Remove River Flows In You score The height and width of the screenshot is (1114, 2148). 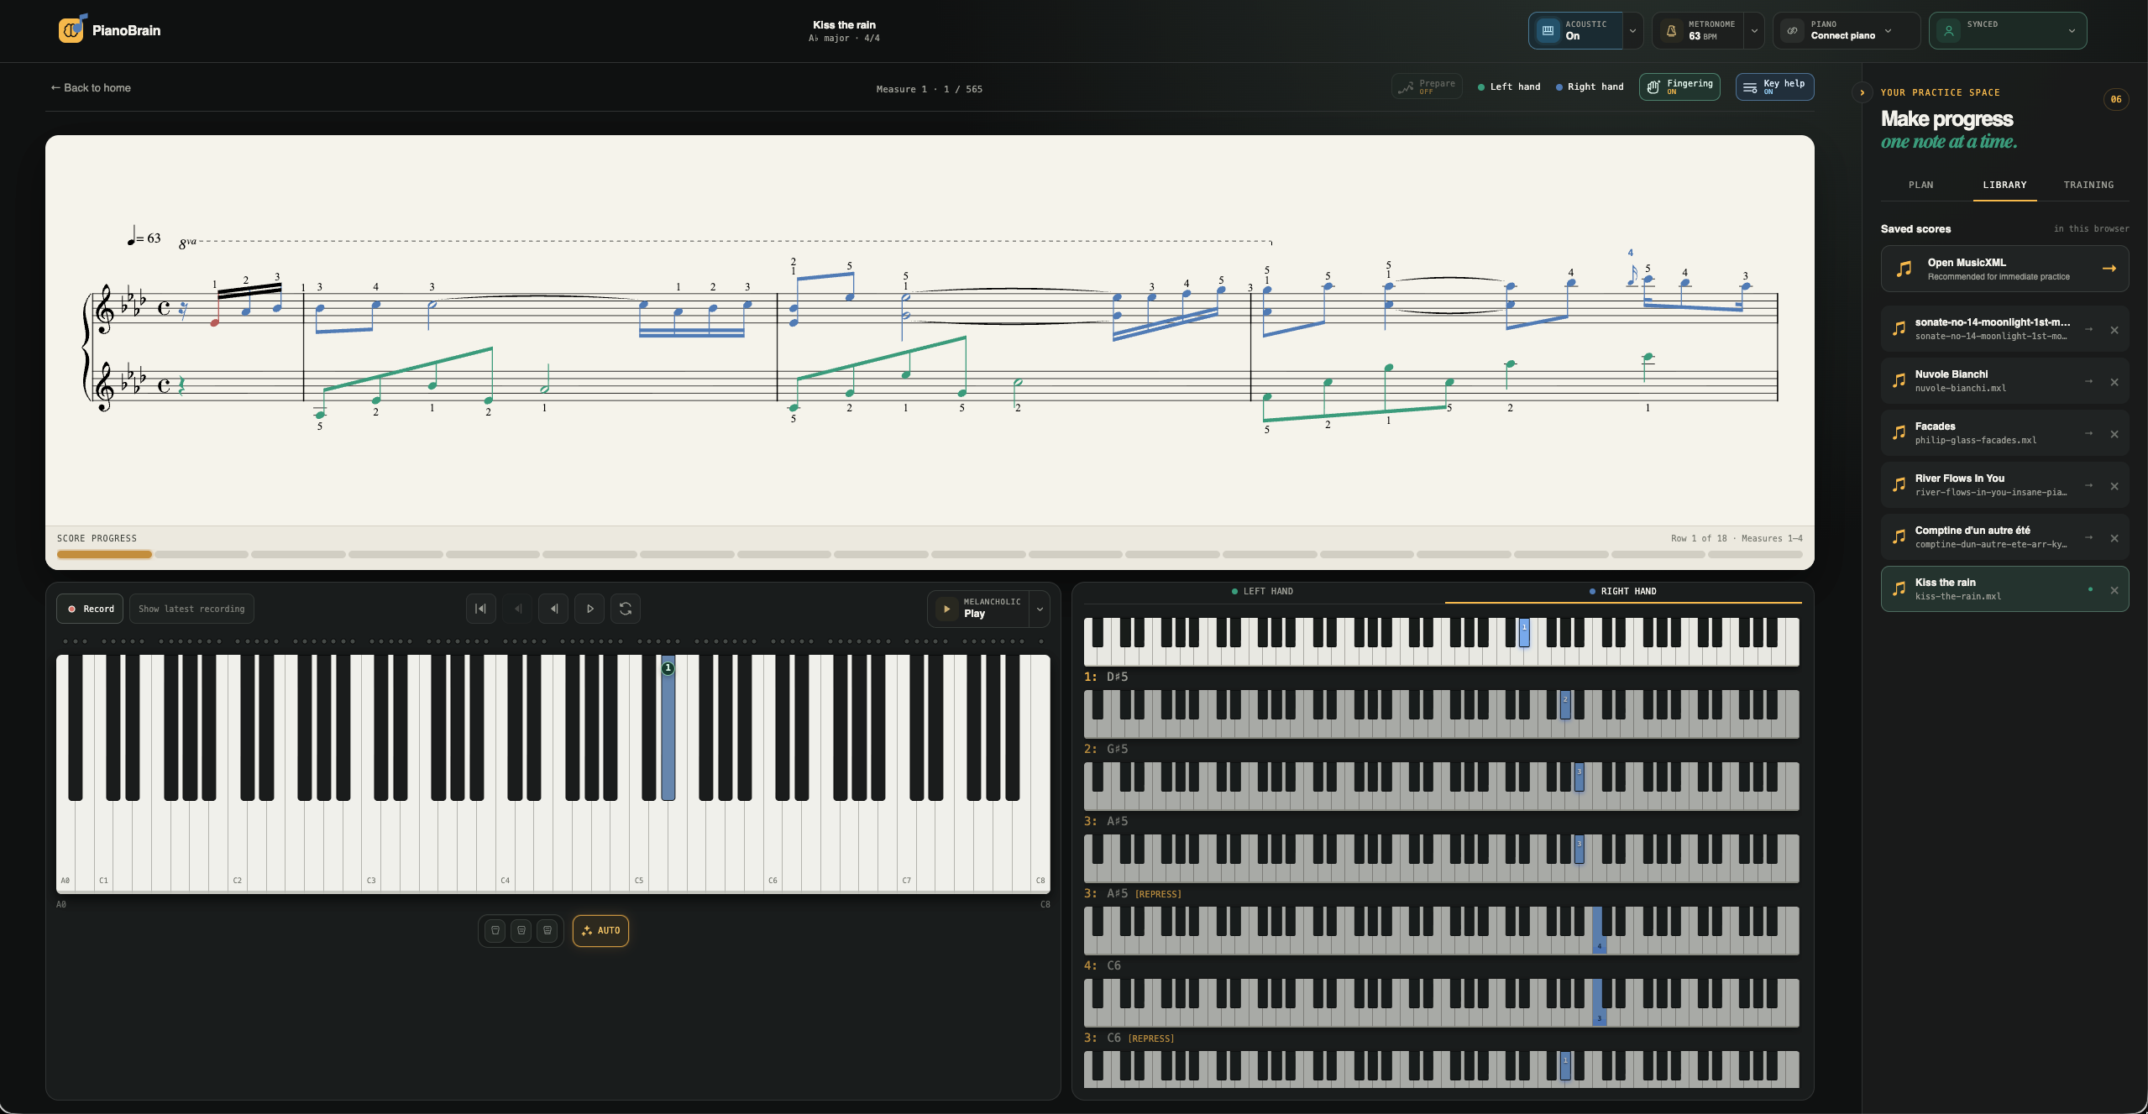click(x=2114, y=486)
